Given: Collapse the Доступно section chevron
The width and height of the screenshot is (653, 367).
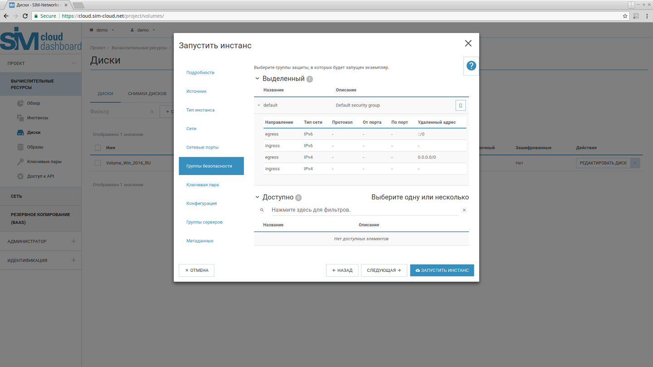Looking at the screenshot, I should [x=258, y=198].
